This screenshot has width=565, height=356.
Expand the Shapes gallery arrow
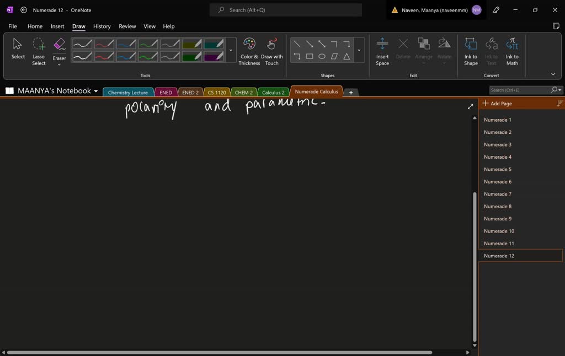(359, 50)
